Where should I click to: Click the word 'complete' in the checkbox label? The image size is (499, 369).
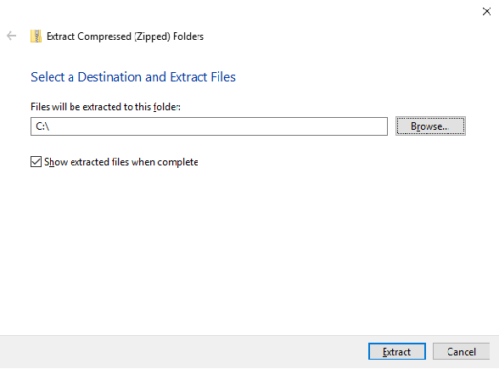click(x=177, y=162)
